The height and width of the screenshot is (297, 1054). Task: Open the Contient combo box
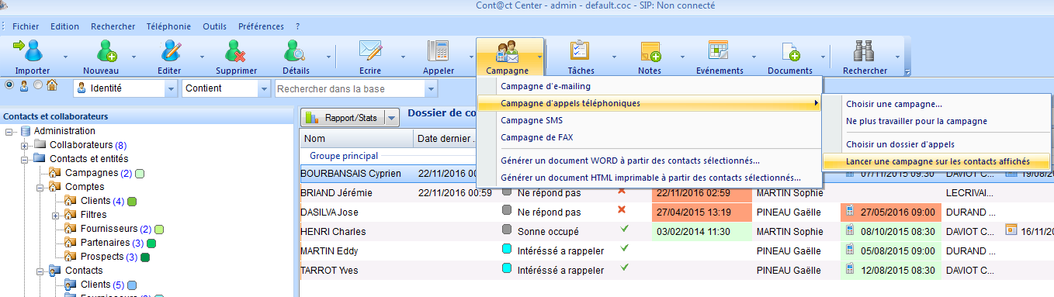[x=226, y=88]
